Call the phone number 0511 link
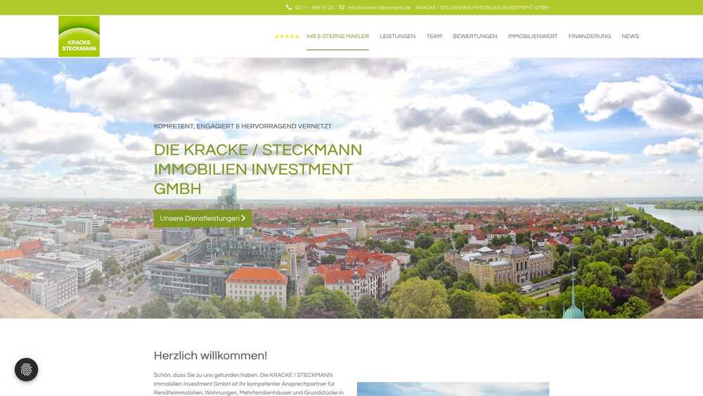This screenshot has height=396, width=703. point(314,8)
